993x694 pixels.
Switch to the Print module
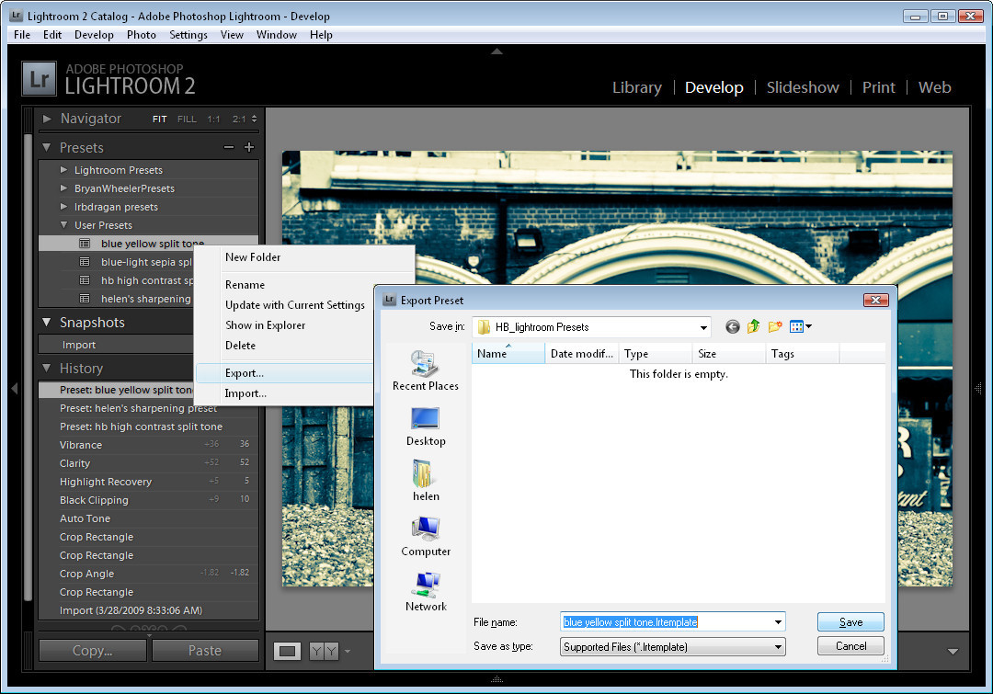click(x=878, y=87)
